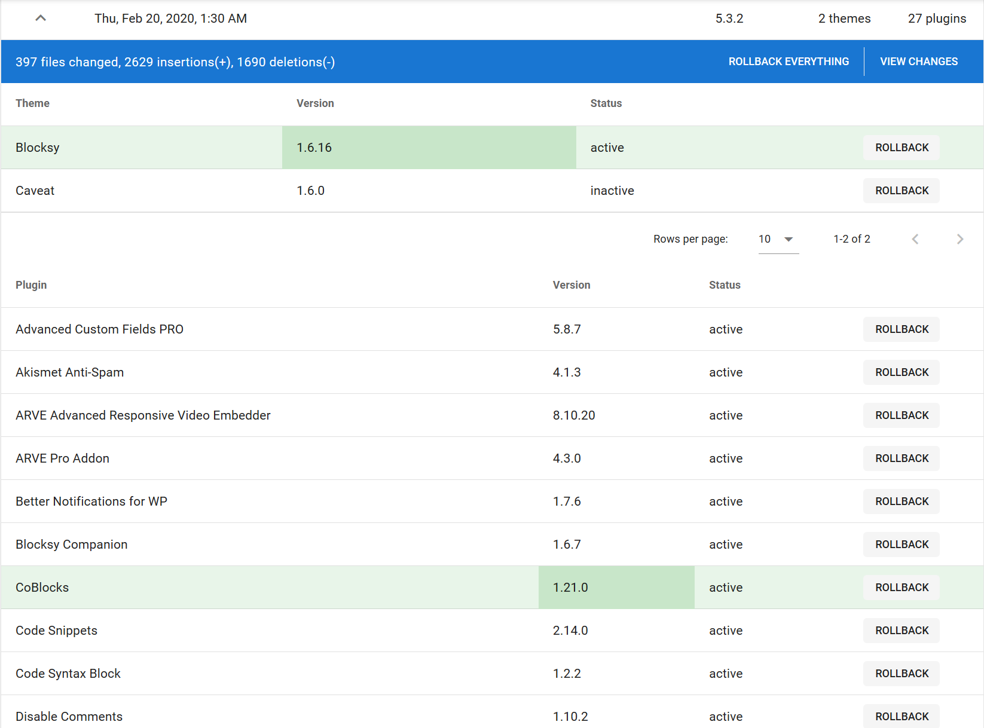
Task: Rollback Advanced Custom Fields PRO plugin
Action: pos(902,329)
